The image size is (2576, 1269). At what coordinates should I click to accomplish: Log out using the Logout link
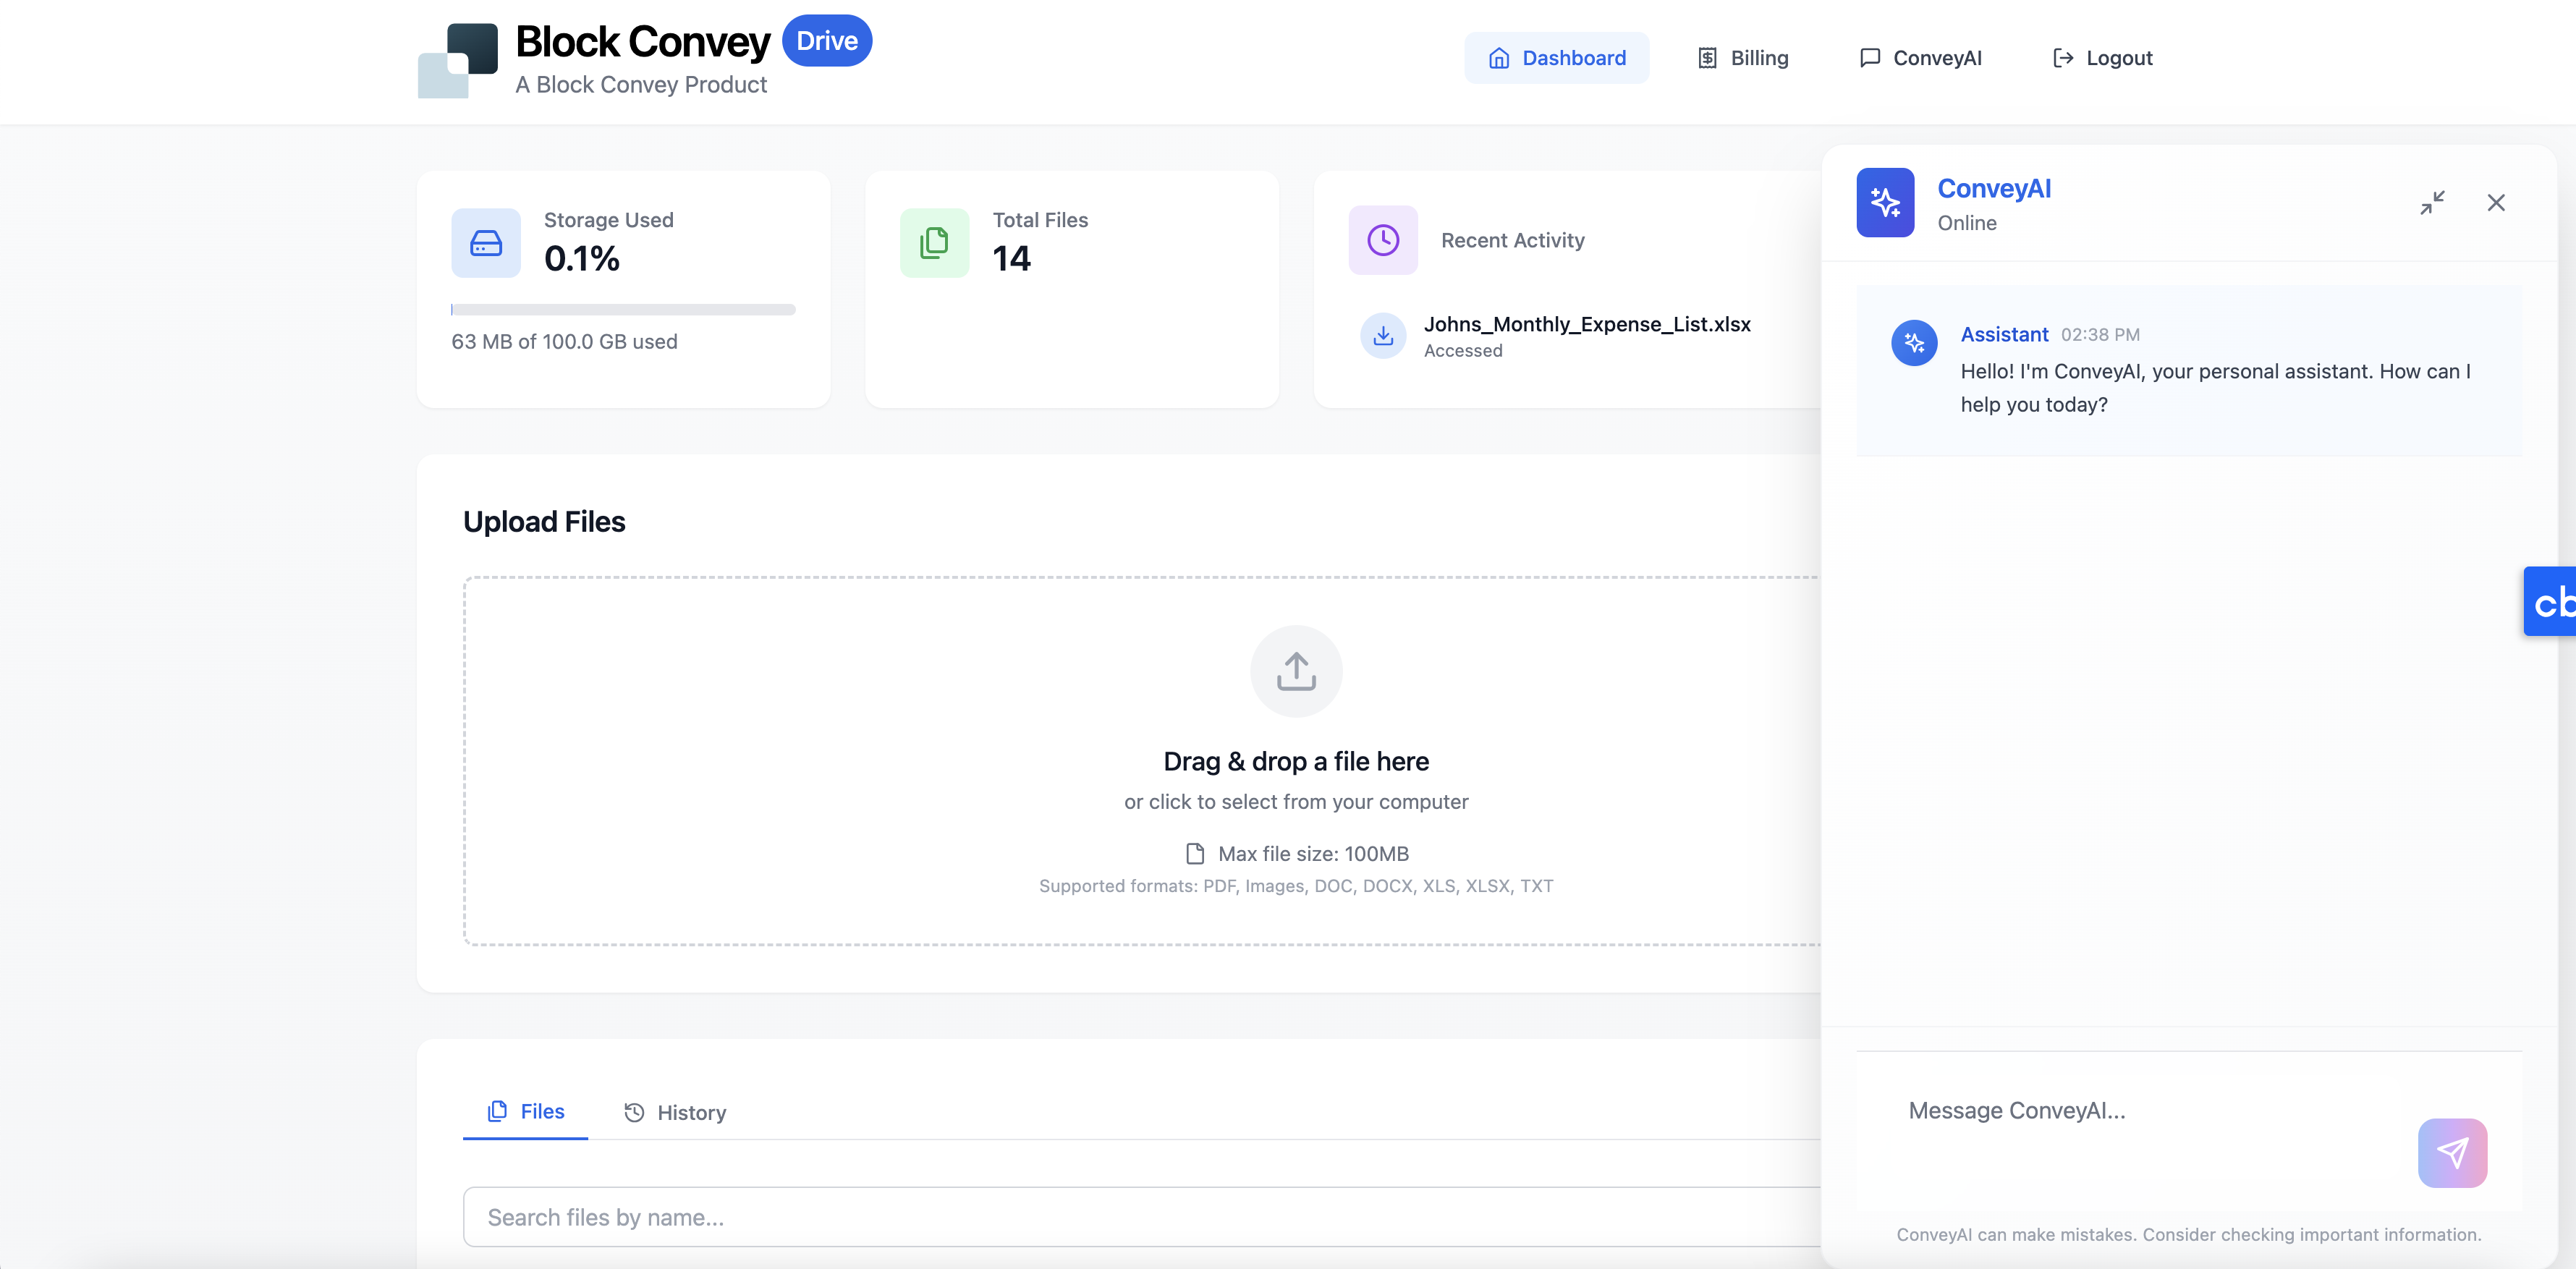coord(2102,58)
